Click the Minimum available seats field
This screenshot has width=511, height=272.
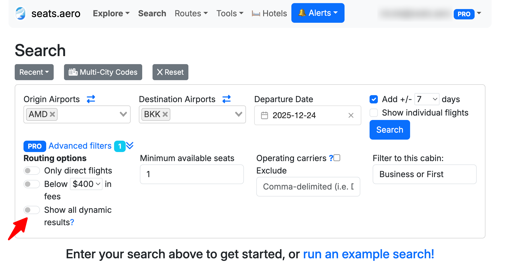point(192,174)
